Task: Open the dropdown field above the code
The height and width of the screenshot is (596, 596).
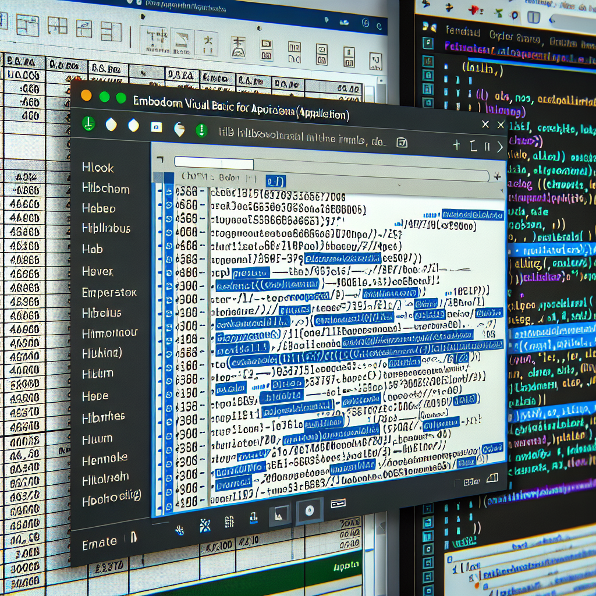Action: tap(214, 164)
